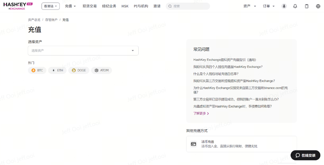
Task: Click the 了解更多 link
Action: (x=201, y=113)
